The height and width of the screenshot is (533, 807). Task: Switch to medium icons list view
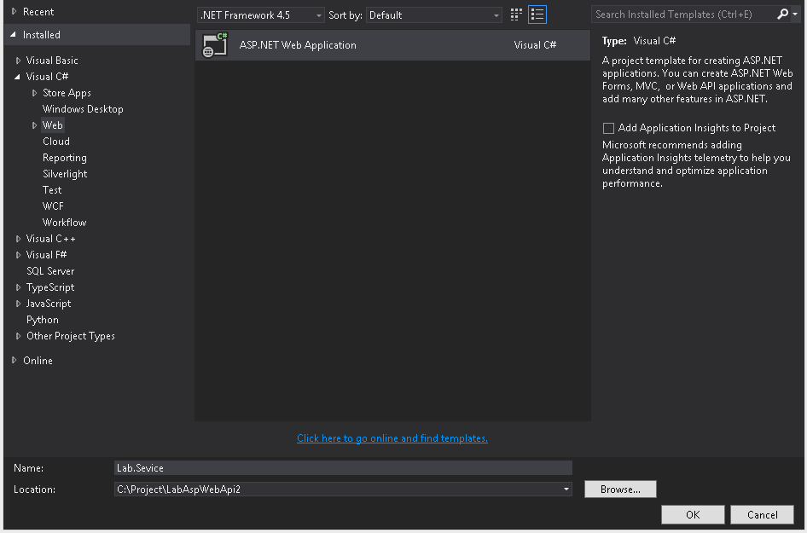pos(537,14)
